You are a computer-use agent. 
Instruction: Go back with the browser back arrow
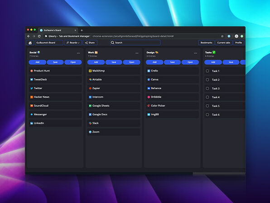click(29, 36)
